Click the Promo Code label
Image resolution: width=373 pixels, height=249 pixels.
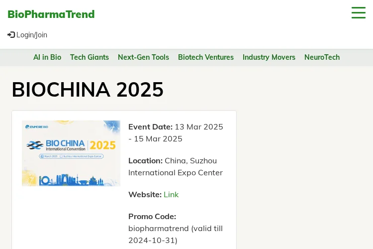pos(152,216)
